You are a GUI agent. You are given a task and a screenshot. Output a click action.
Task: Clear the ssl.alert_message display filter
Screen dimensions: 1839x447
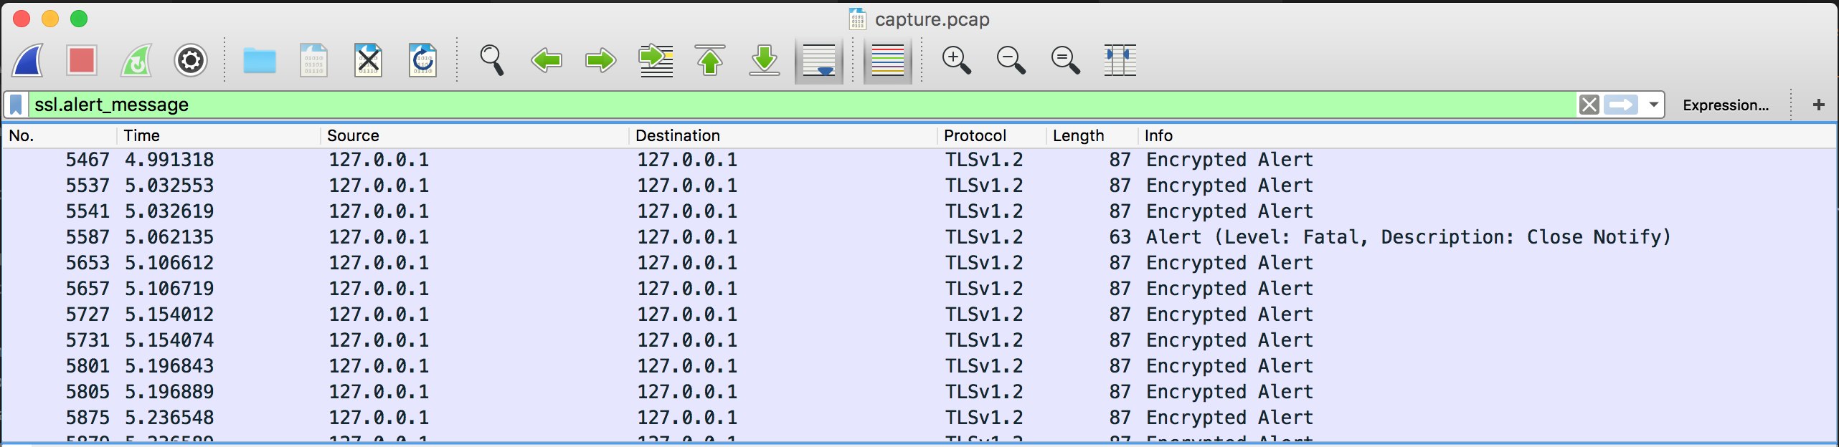coord(1589,105)
